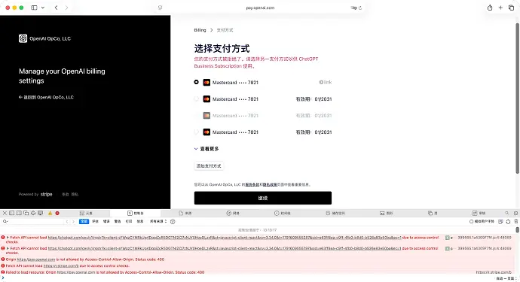Open inspector settings gear icon

pyautogui.click(x=515, y=213)
